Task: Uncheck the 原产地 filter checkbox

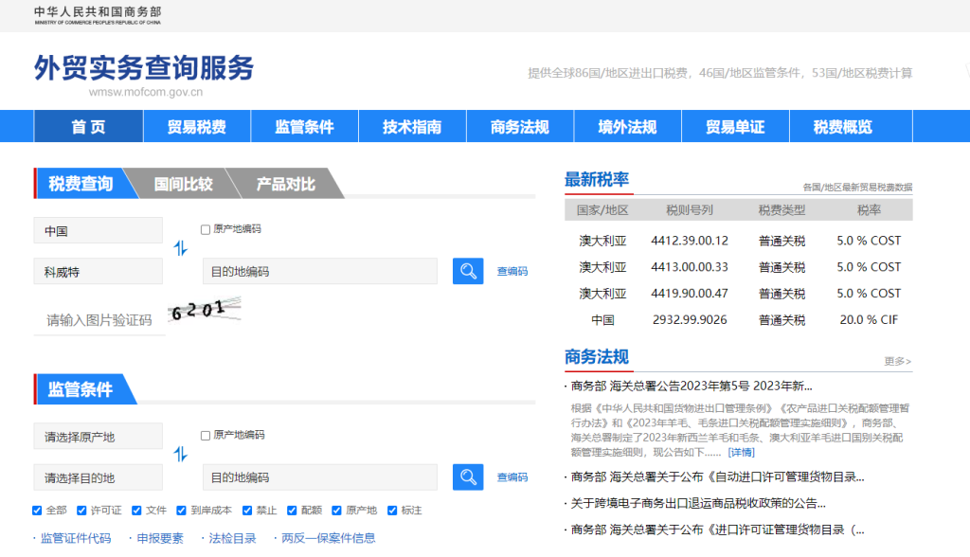Action: [x=336, y=511]
